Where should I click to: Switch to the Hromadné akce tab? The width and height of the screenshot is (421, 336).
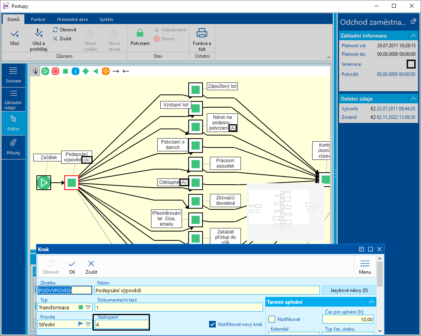tap(72, 19)
